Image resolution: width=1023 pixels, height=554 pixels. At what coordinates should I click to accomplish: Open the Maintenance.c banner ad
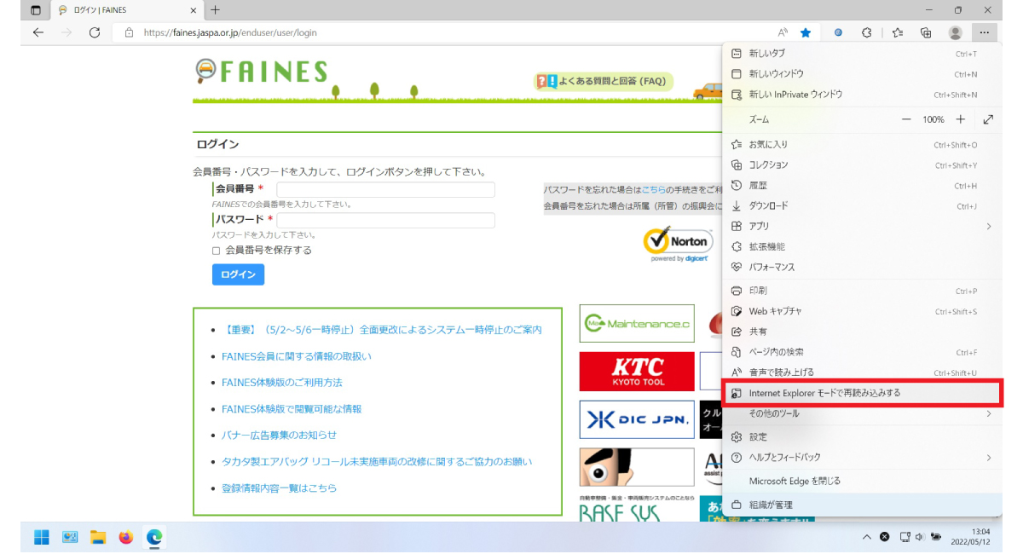coord(637,324)
